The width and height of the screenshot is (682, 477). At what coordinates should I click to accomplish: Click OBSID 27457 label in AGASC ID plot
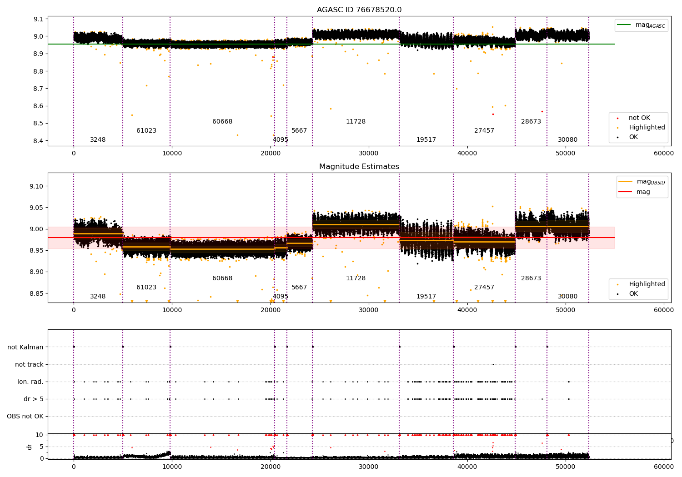[484, 131]
